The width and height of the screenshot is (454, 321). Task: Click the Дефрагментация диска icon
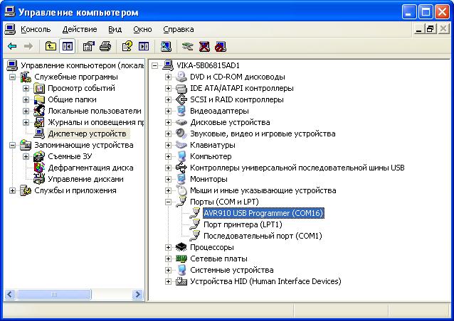tap(39, 168)
